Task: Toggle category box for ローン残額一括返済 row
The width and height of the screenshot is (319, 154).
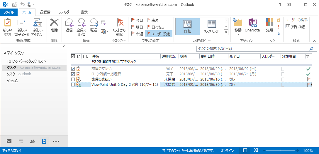Action: pos(283,74)
